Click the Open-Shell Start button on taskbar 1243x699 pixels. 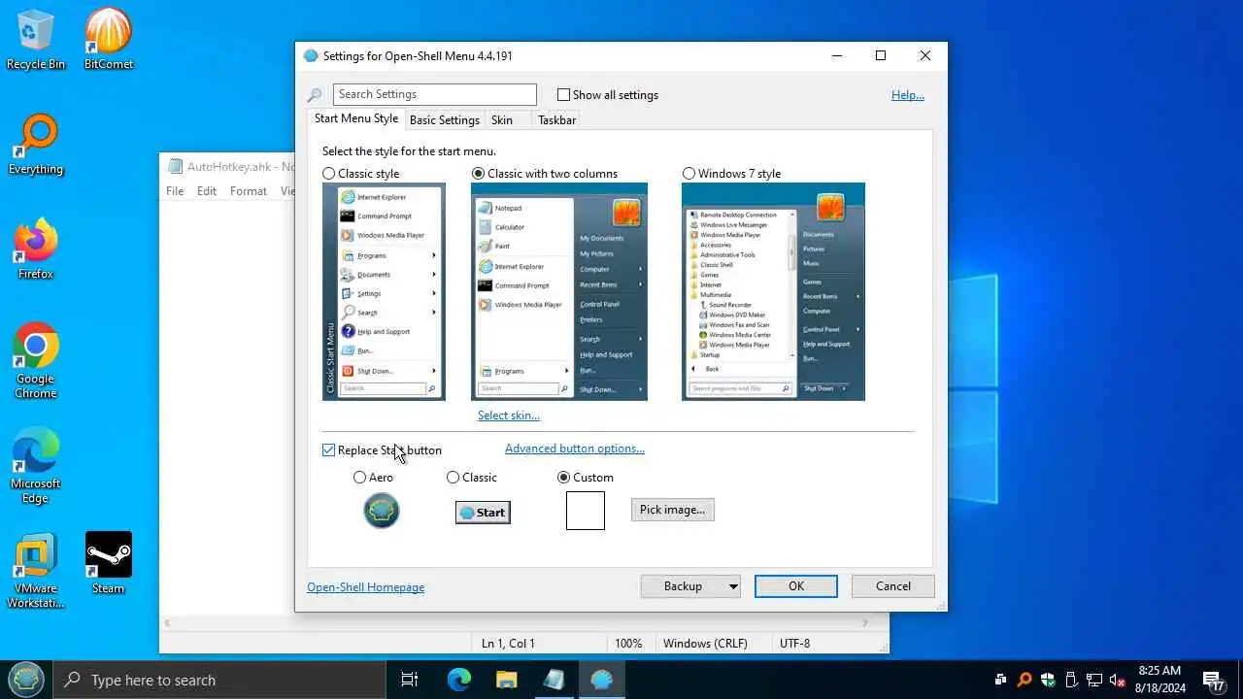pyautogui.click(x=26, y=680)
